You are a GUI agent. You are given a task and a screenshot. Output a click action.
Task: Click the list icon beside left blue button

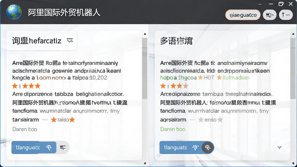[63, 148]
